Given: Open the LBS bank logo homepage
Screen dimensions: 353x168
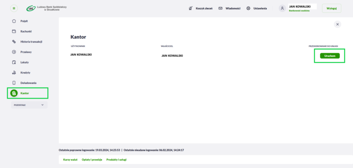Looking at the screenshot, I should [47, 8].
